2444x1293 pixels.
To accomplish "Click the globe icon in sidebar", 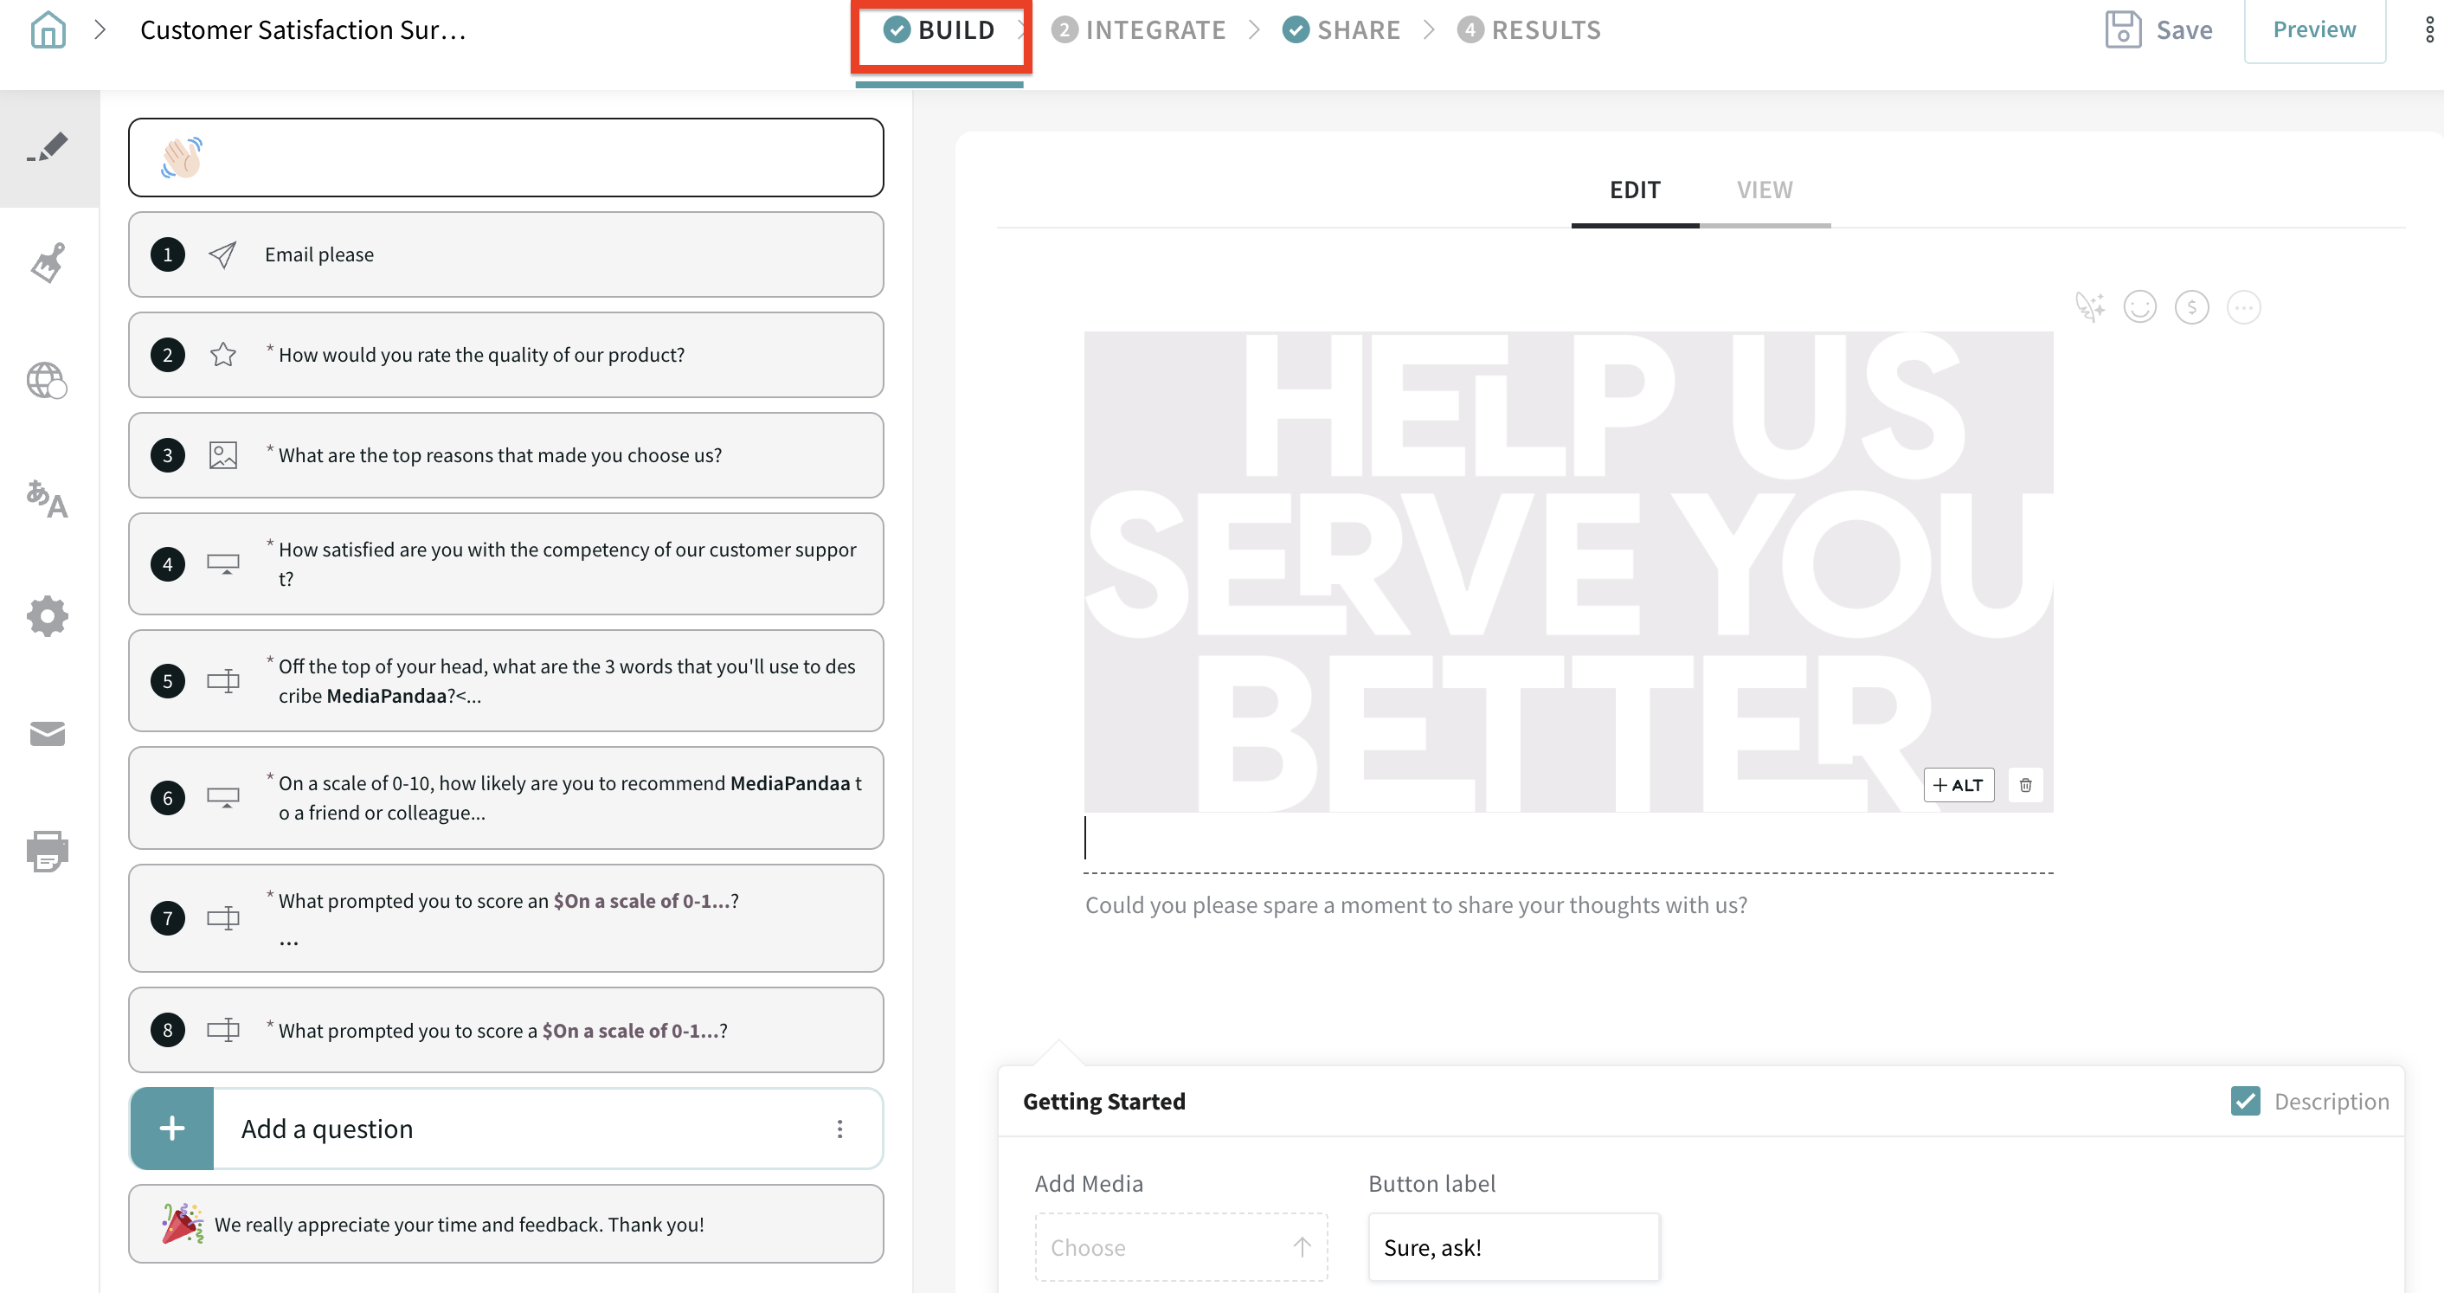I will [x=48, y=382].
